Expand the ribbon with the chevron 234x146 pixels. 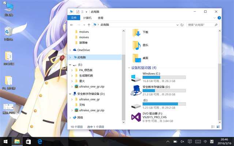point(215,18)
